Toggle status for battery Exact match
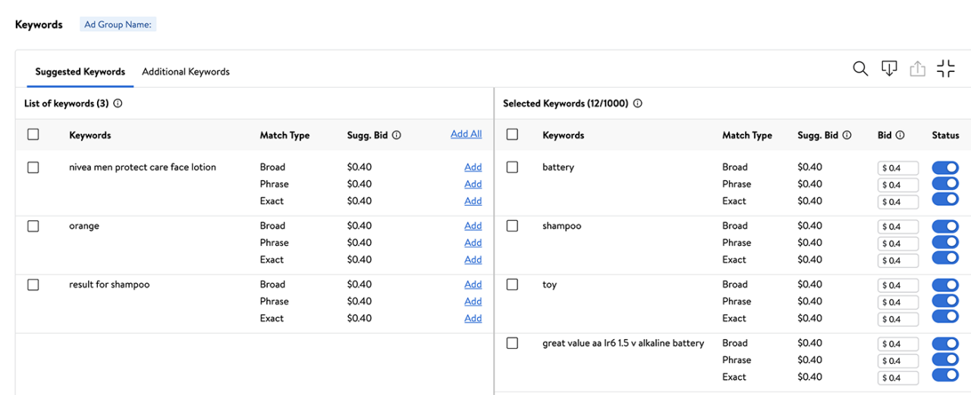The width and height of the screenshot is (971, 395). (945, 199)
